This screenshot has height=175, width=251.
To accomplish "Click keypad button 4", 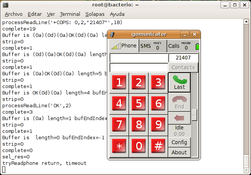I will pyautogui.click(x=119, y=103).
